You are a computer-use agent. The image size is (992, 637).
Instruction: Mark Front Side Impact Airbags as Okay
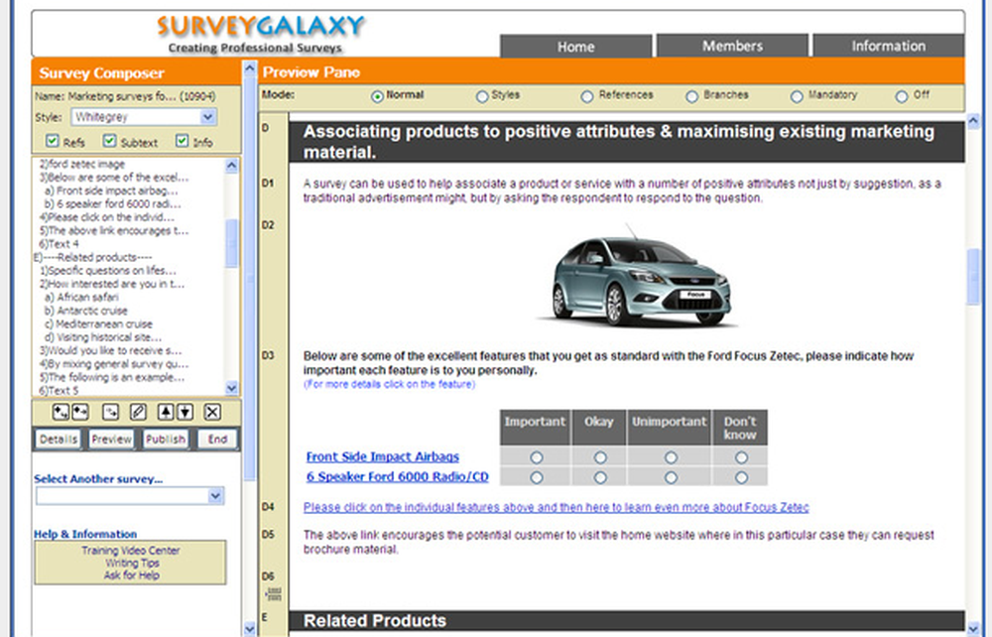(600, 456)
